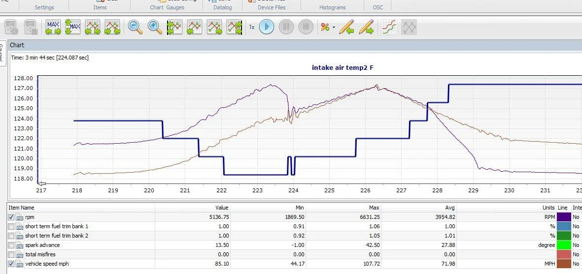Click the PID icon beside total misfires
This screenshot has height=274, width=582.
(x=20, y=254)
